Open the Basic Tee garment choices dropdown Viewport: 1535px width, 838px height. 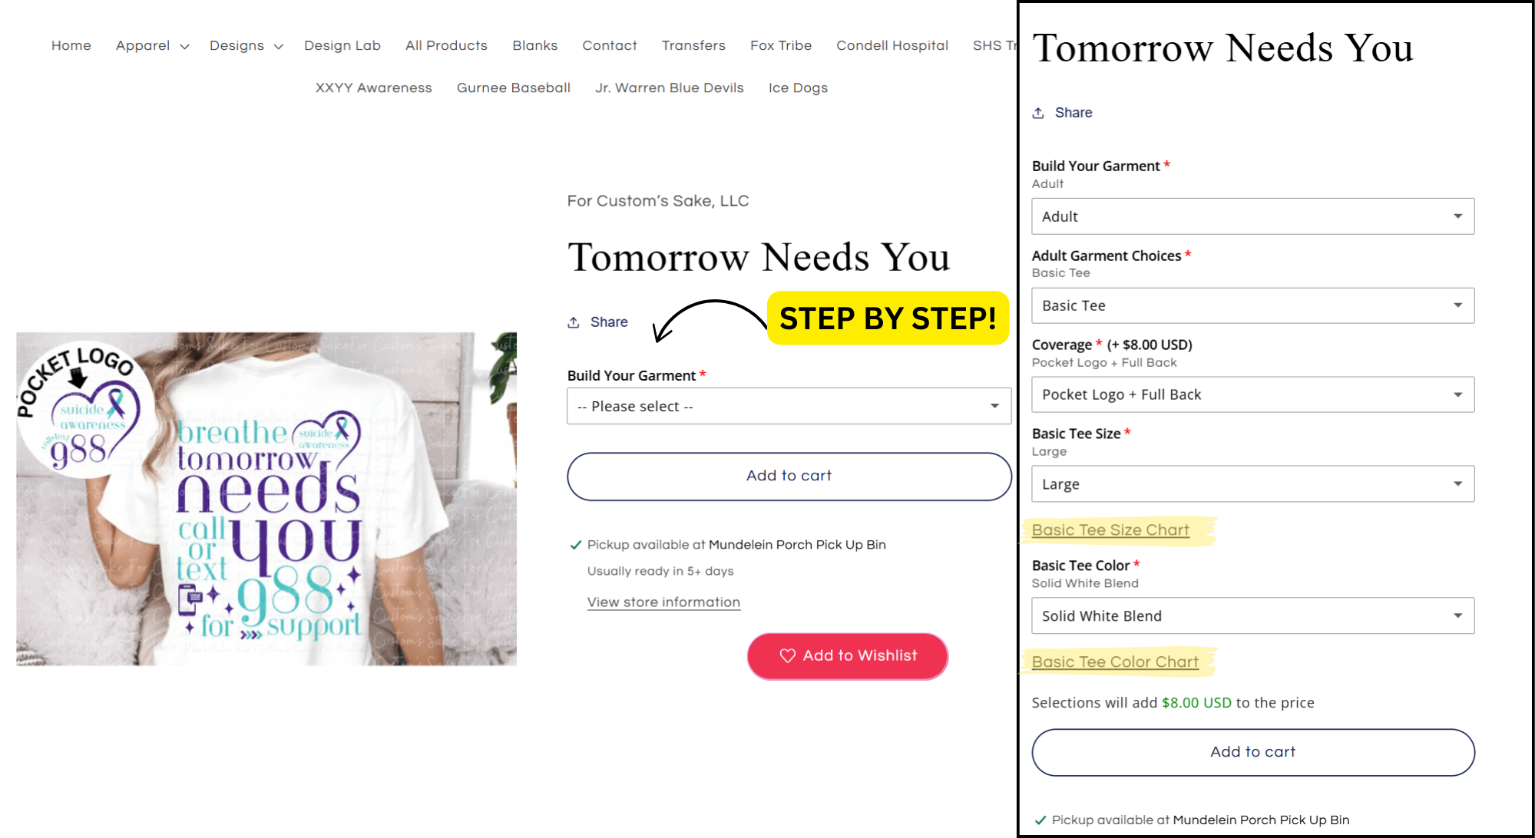tap(1252, 305)
